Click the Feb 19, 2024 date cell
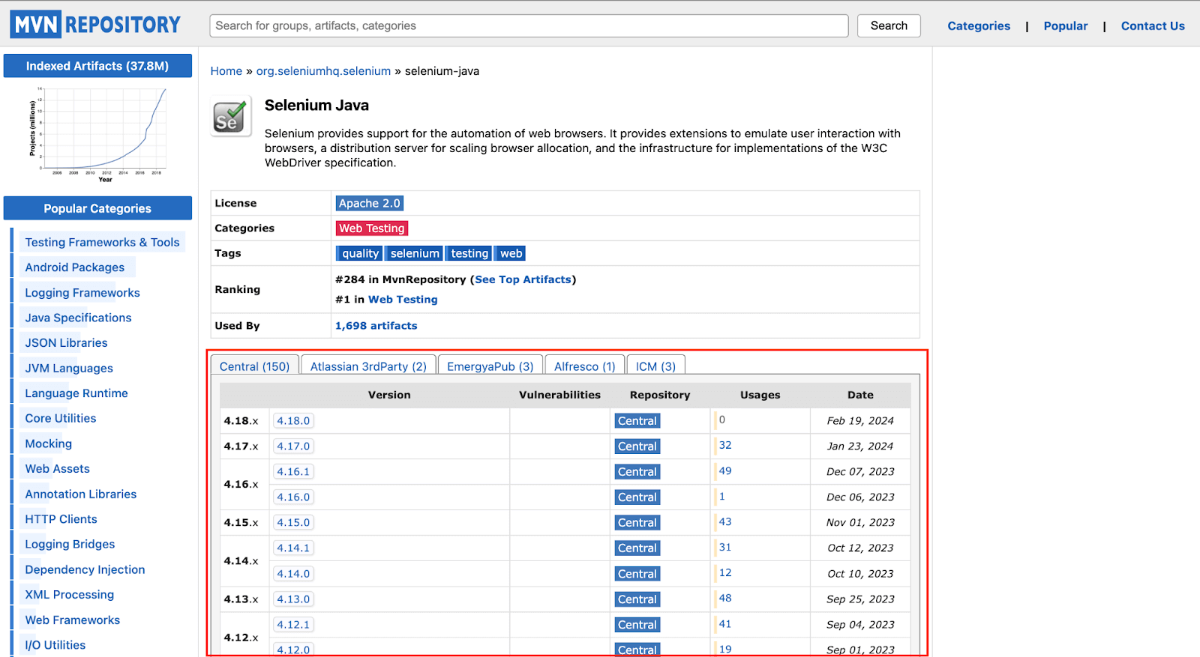Image resolution: width=1200 pixels, height=657 pixels. click(x=860, y=421)
